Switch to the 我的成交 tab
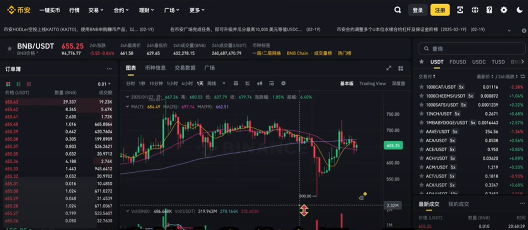The width and height of the screenshot is (528, 230). tap(459, 204)
